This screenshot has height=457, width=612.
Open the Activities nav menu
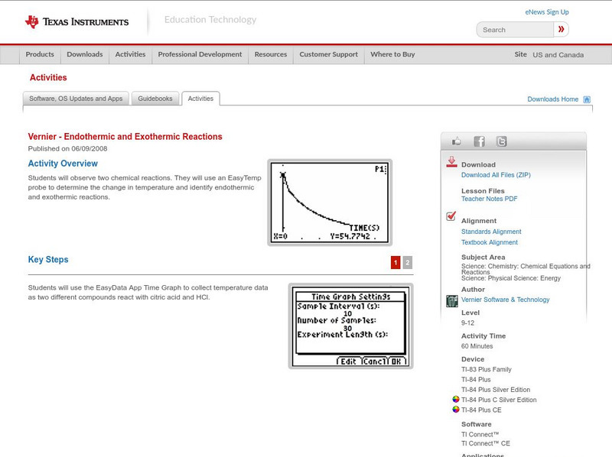[130, 54]
